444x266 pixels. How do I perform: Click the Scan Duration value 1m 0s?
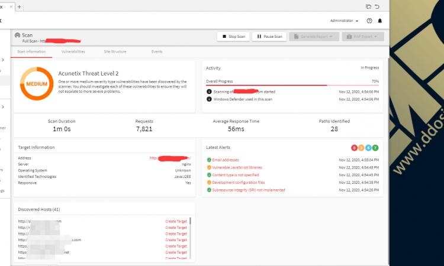pyautogui.click(x=62, y=129)
